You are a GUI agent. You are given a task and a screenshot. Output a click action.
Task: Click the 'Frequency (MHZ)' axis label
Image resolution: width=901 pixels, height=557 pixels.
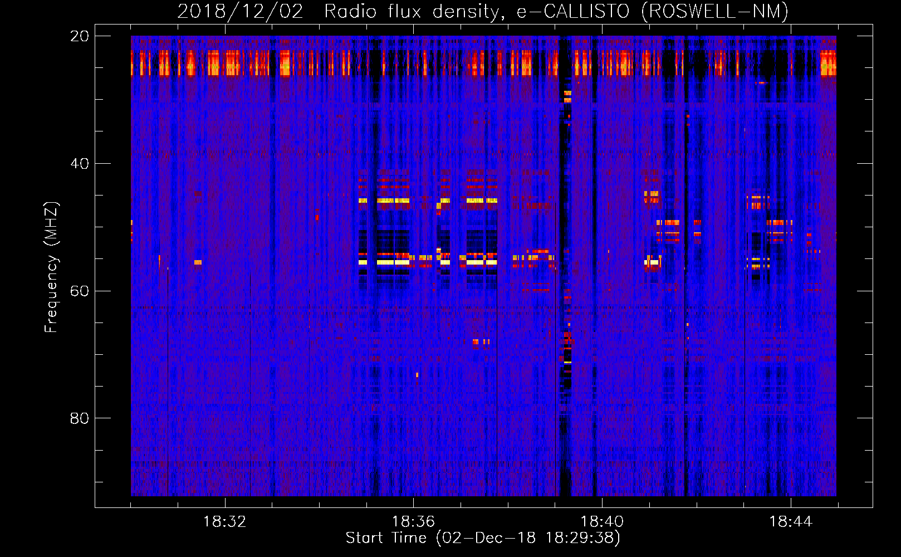click(x=51, y=267)
